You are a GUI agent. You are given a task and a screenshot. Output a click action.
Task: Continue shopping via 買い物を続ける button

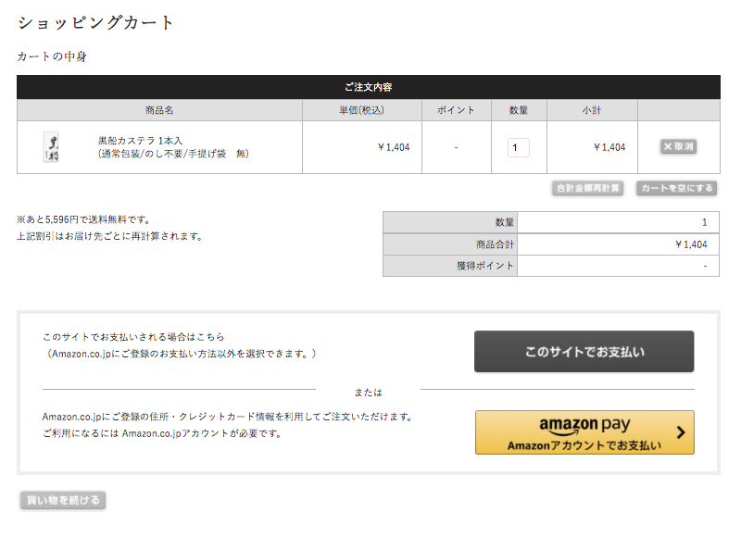click(x=63, y=500)
